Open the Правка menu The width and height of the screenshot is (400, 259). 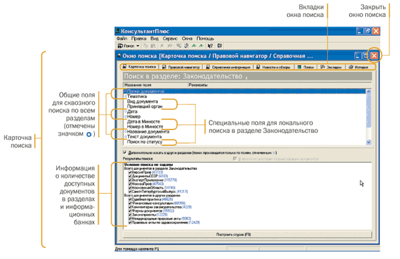coord(139,39)
